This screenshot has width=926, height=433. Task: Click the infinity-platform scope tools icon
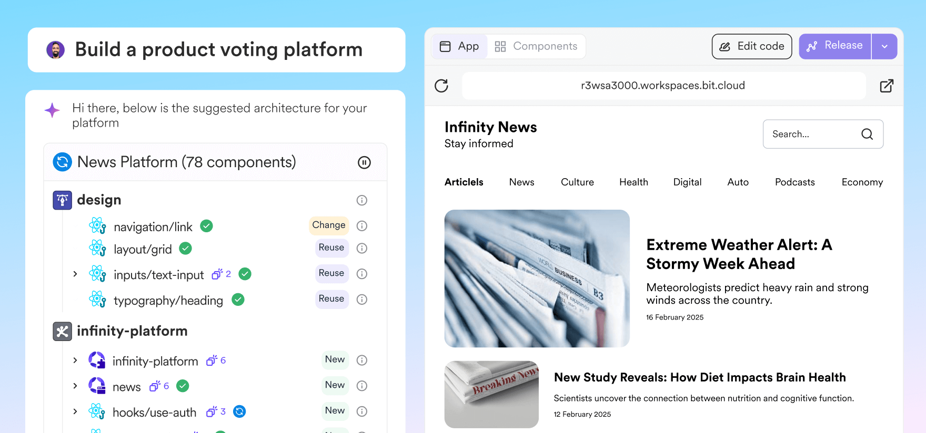[x=62, y=332]
